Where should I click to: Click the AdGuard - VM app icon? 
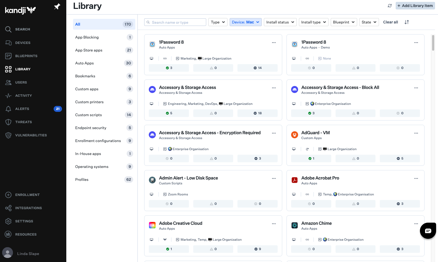(295, 135)
